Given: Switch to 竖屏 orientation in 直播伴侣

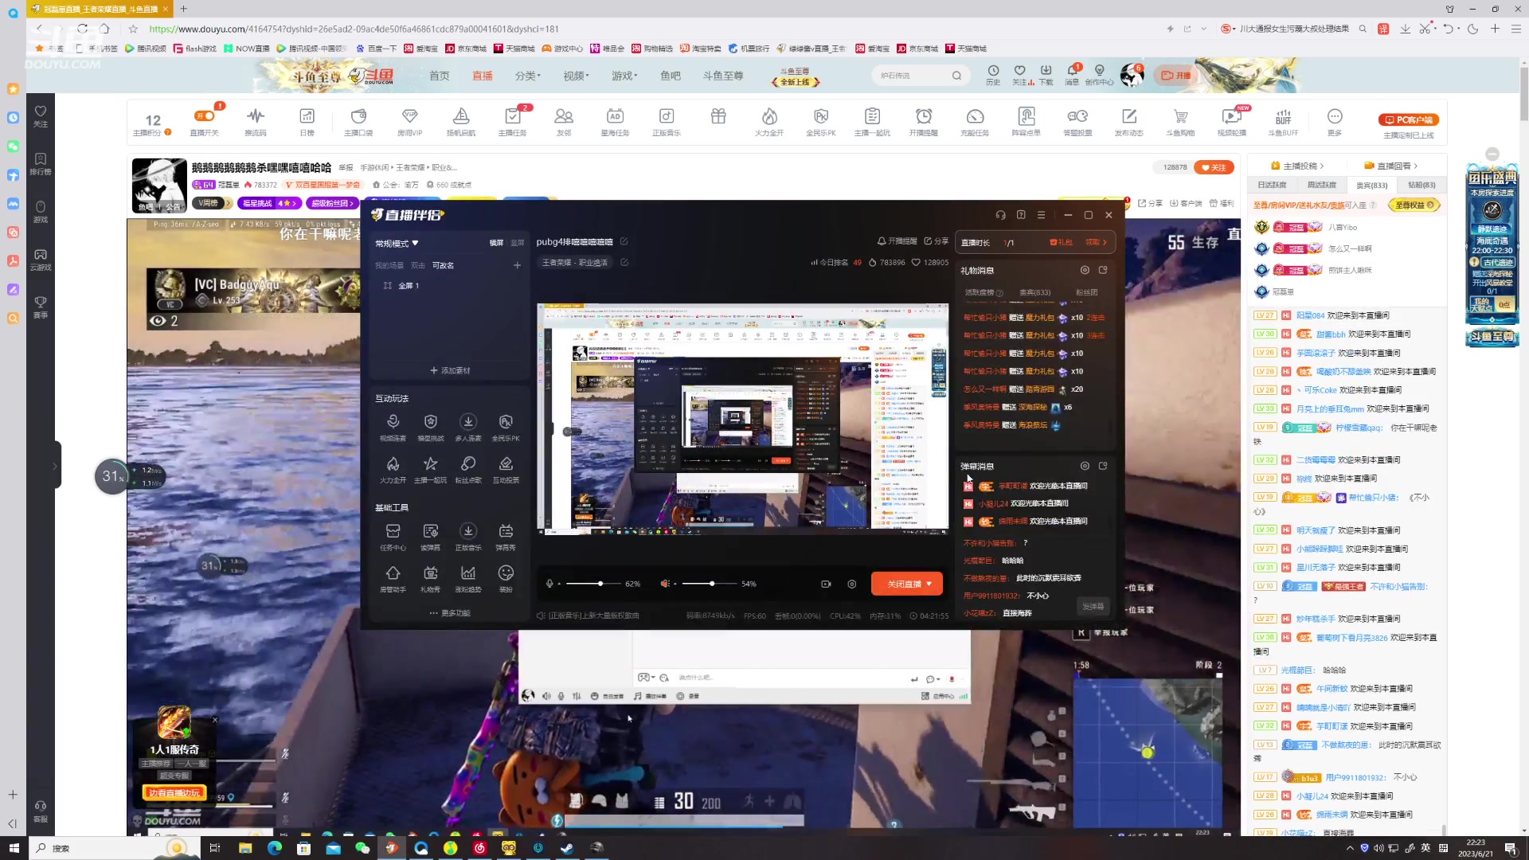Looking at the screenshot, I should [x=518, y=243].
